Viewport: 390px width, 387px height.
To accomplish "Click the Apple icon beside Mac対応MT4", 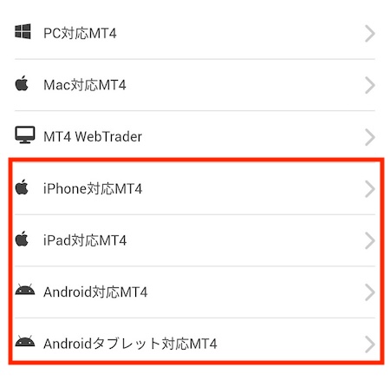I will pyautogui.click(x=22, y=83).
